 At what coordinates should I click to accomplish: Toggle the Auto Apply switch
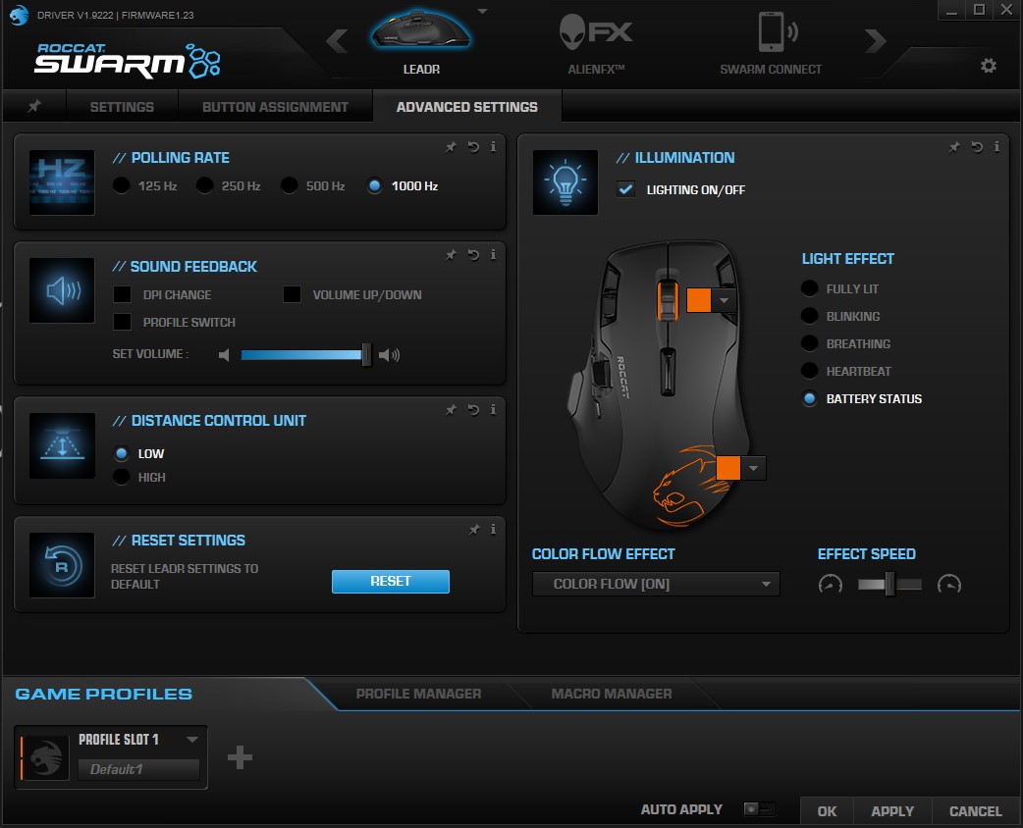(x=760, y=809)
